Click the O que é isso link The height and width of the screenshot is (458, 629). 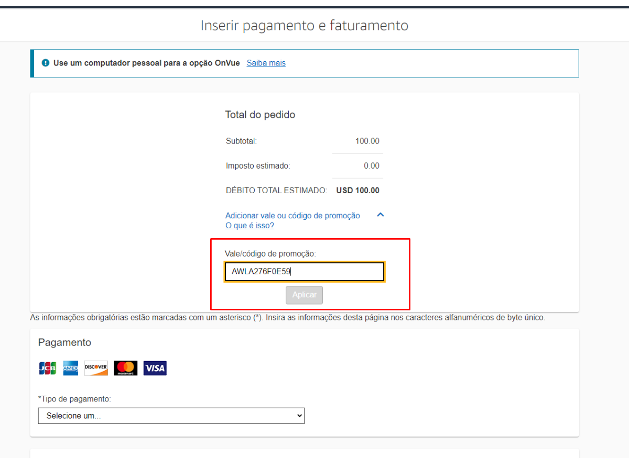click(250, 225)
